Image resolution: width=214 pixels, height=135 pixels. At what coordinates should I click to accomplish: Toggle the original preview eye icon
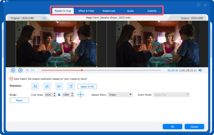coord(44,18)
